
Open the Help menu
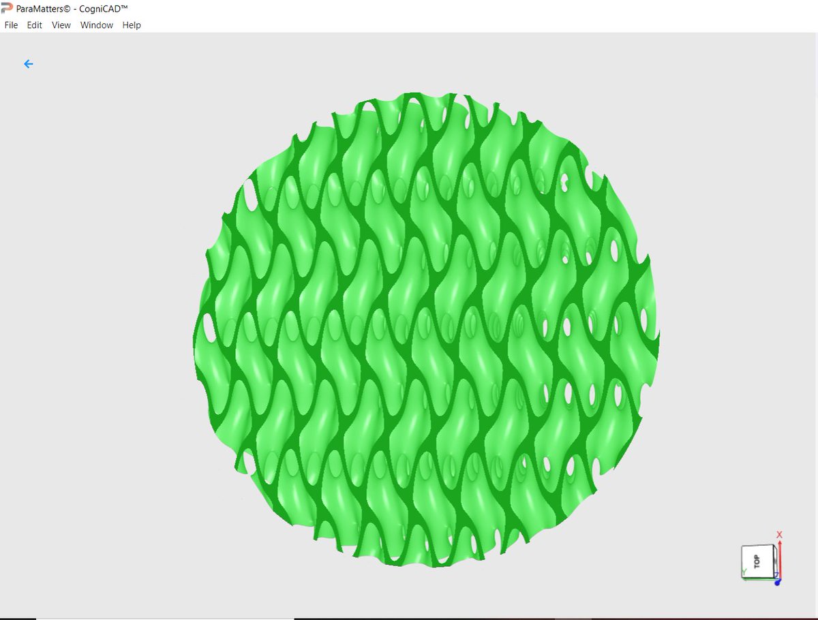pos(132,25)
